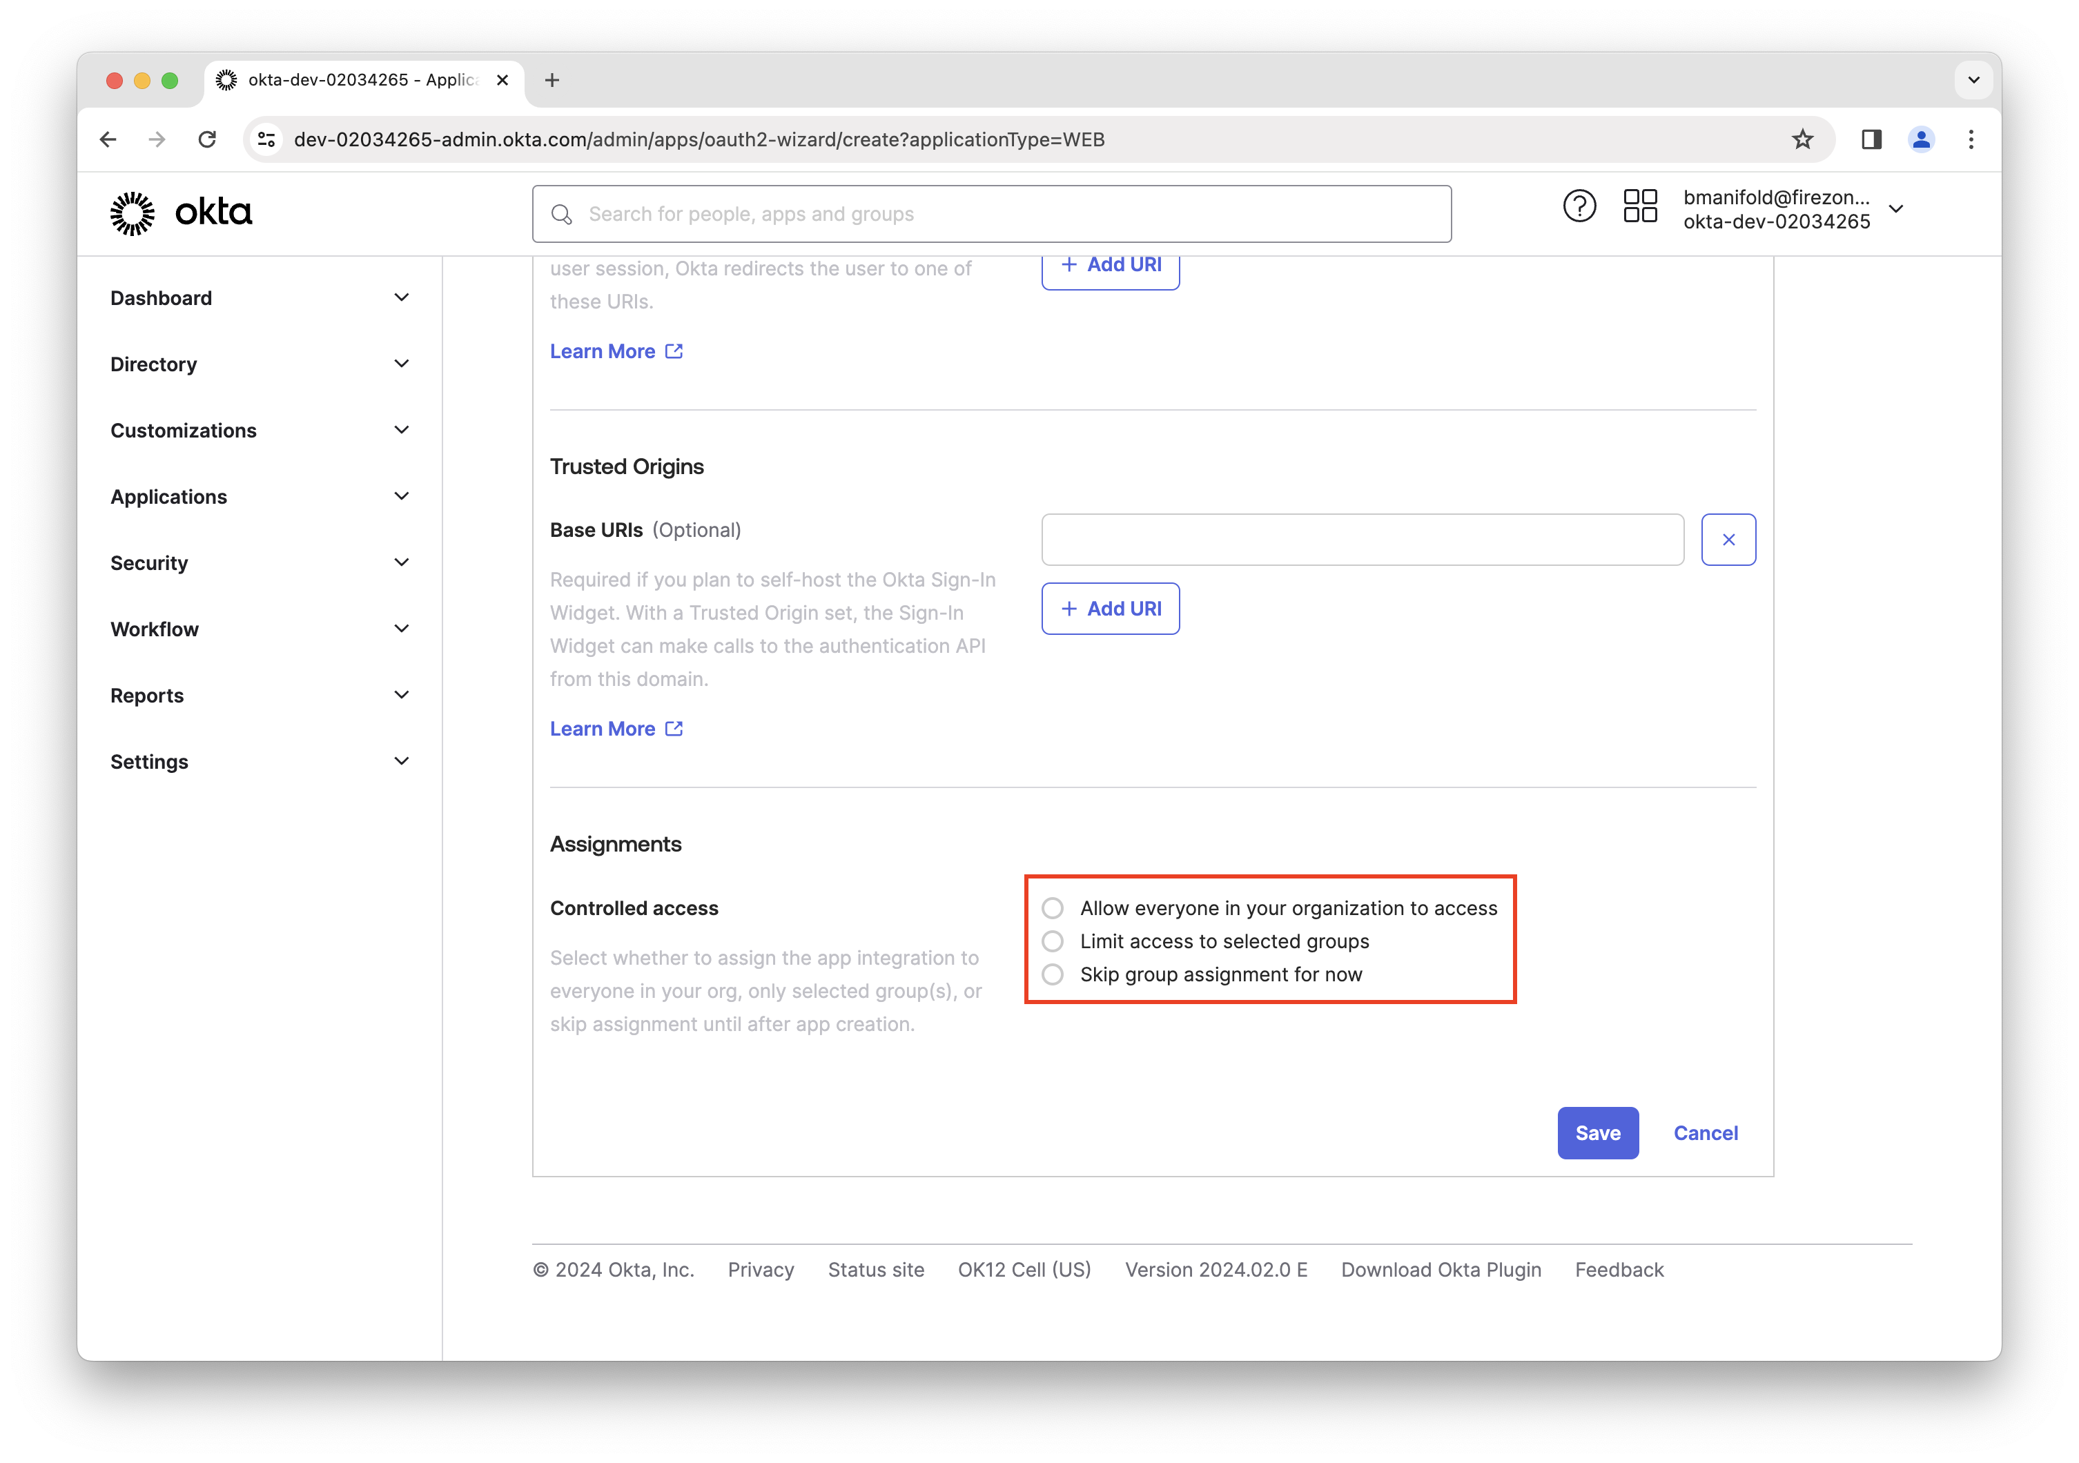Open the Directory menu in sidebar
The image size is (2079, 1463).
tap(260, 364)
